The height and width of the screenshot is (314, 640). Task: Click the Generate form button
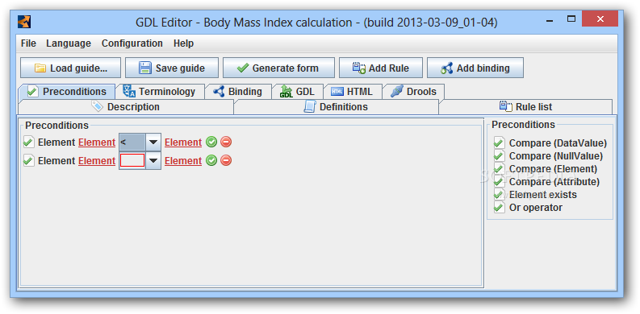click(x=278, y=68)
